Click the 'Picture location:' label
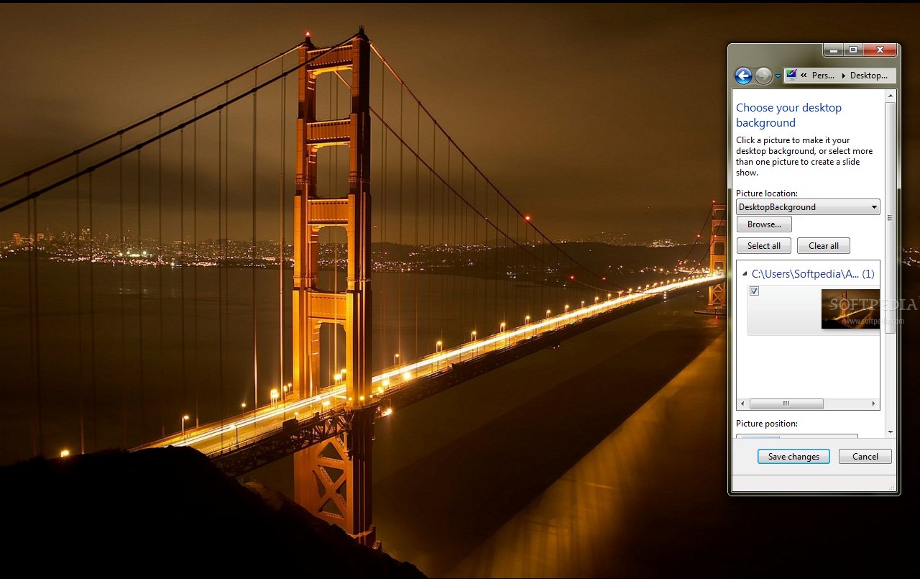The width and height of the screenshot is (920, 579). coord(767,193)
